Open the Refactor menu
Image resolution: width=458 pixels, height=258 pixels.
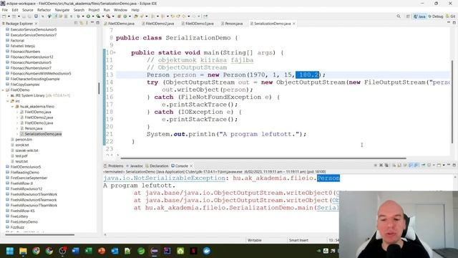coord(44,10)
